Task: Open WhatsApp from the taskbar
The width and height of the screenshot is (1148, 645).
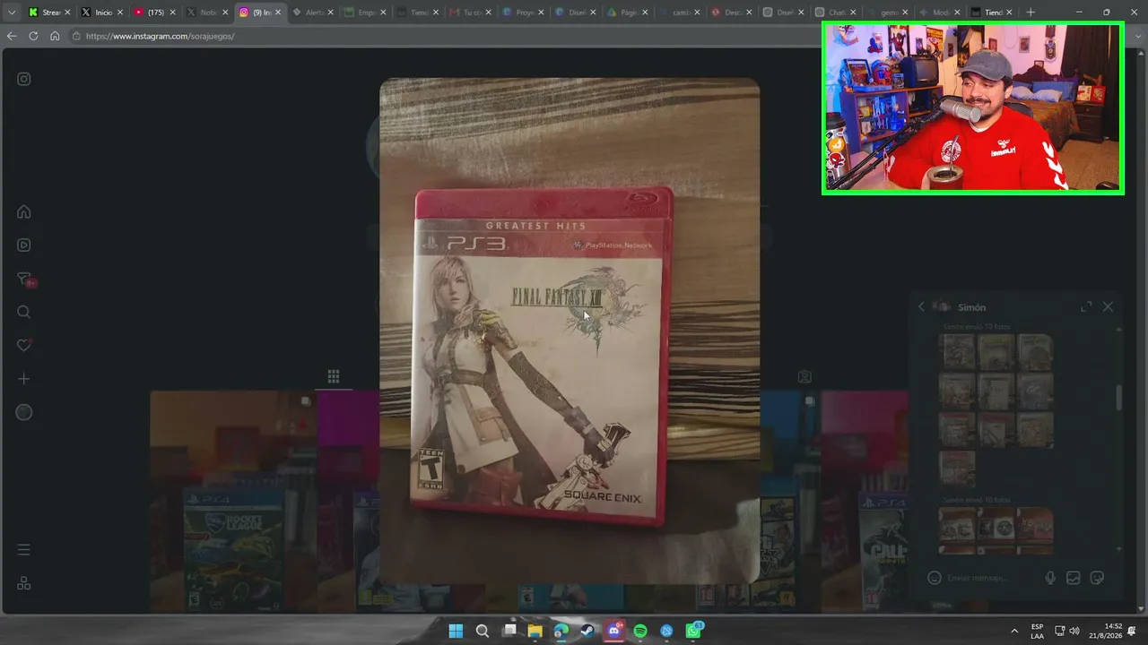Action: [x=694, y=631]
